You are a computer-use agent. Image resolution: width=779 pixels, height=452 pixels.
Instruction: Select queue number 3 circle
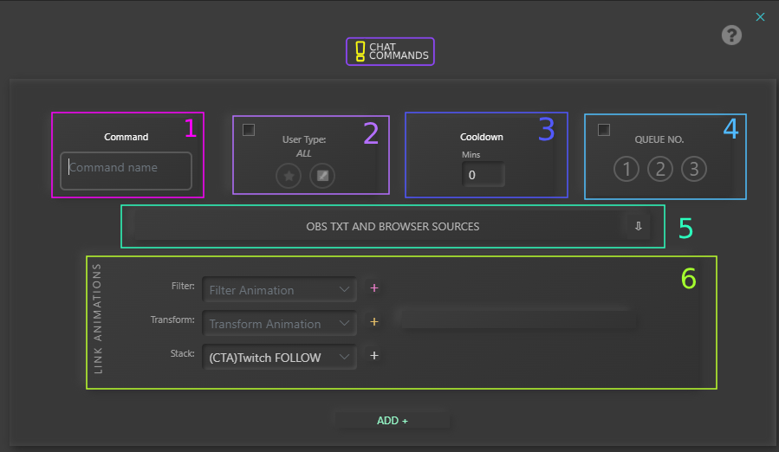pyautogui.click(x=693, y=169)
